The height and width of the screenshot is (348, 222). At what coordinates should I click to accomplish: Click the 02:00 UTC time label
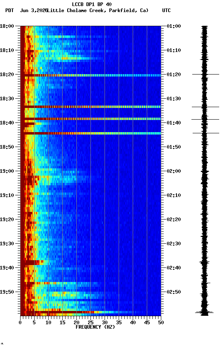[x=174, y=171]
